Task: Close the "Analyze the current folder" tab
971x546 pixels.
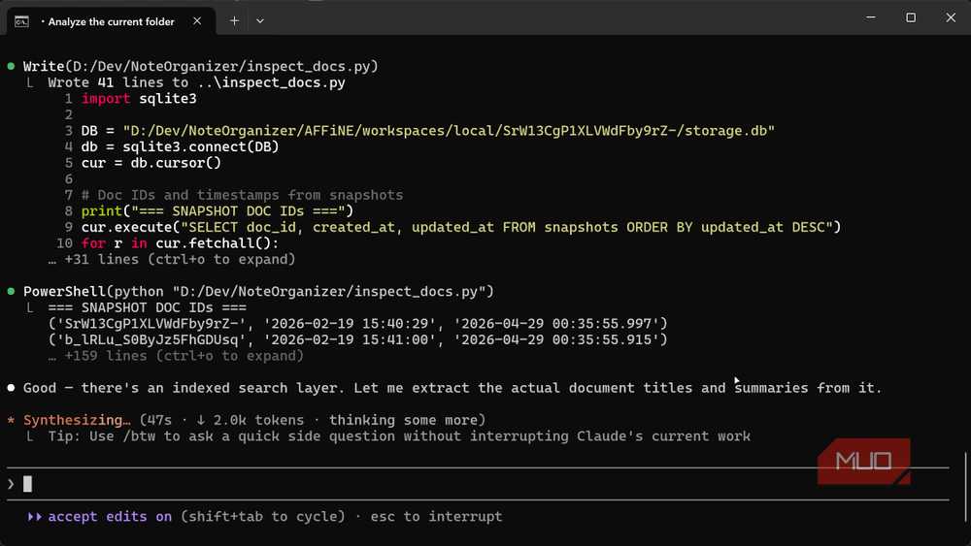Action: click(197, 20)
